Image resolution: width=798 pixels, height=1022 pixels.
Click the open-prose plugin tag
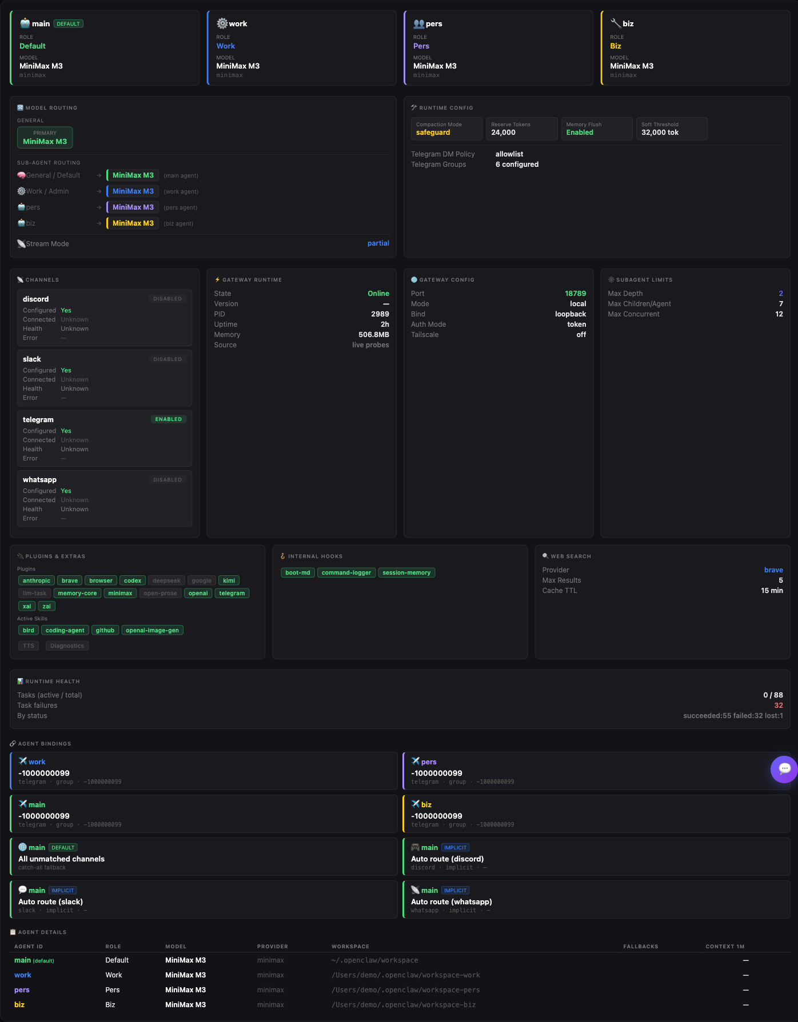pyautogui.click(x=160, y=593)
